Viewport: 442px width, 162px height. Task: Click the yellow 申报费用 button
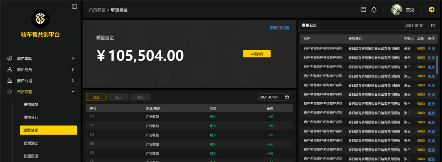tap(257, 54)
